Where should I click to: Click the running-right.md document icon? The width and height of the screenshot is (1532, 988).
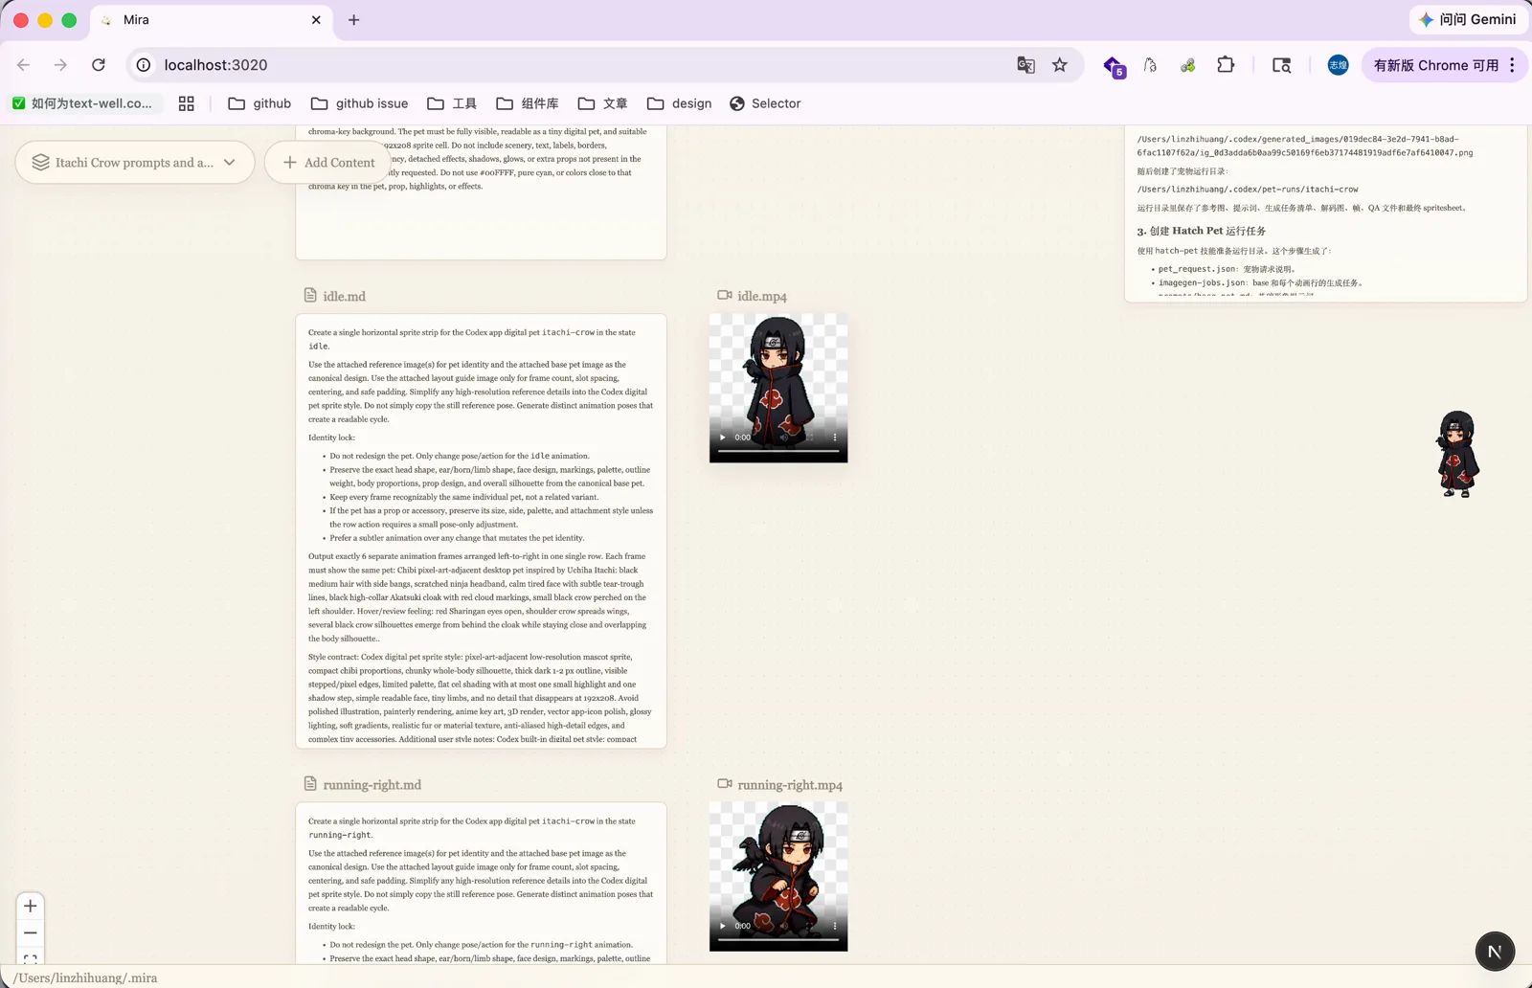[310, 783]
